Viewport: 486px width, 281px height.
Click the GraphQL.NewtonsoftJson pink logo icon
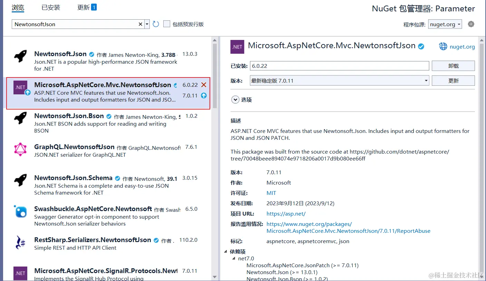[20, 149]
